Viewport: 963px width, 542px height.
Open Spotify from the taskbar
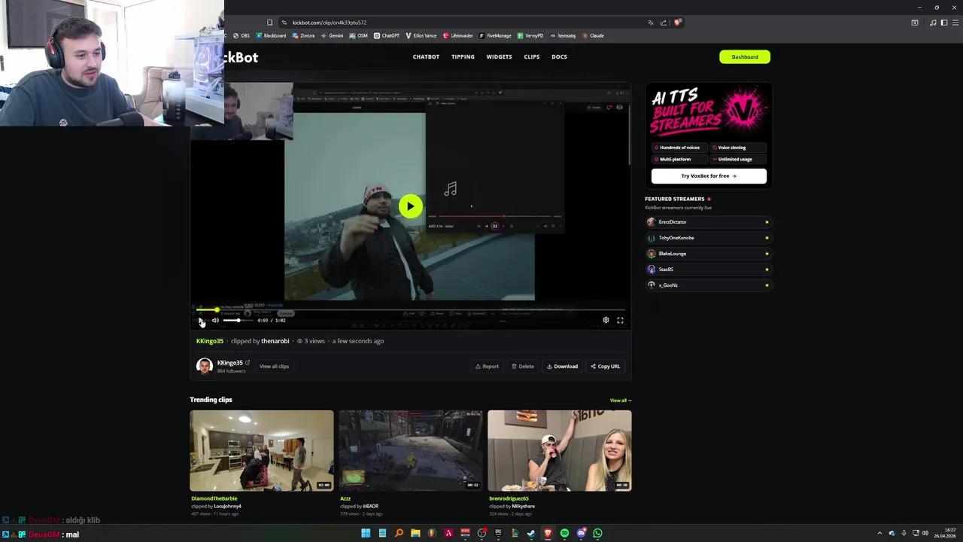[564, 533]
